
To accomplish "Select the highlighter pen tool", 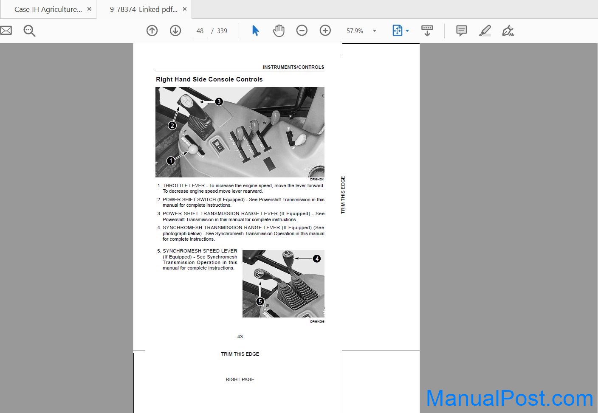I will point(485,31).
